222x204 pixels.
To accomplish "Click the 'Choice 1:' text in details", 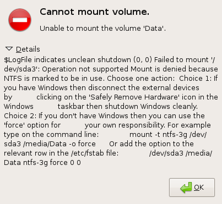I will click(x=196, y=79).
